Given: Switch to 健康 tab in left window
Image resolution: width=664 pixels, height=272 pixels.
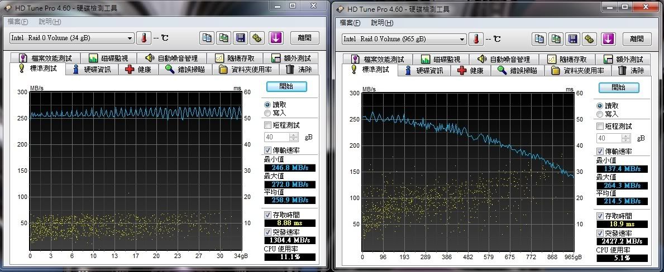Looking at the screenshot, I should pos(138,69).
